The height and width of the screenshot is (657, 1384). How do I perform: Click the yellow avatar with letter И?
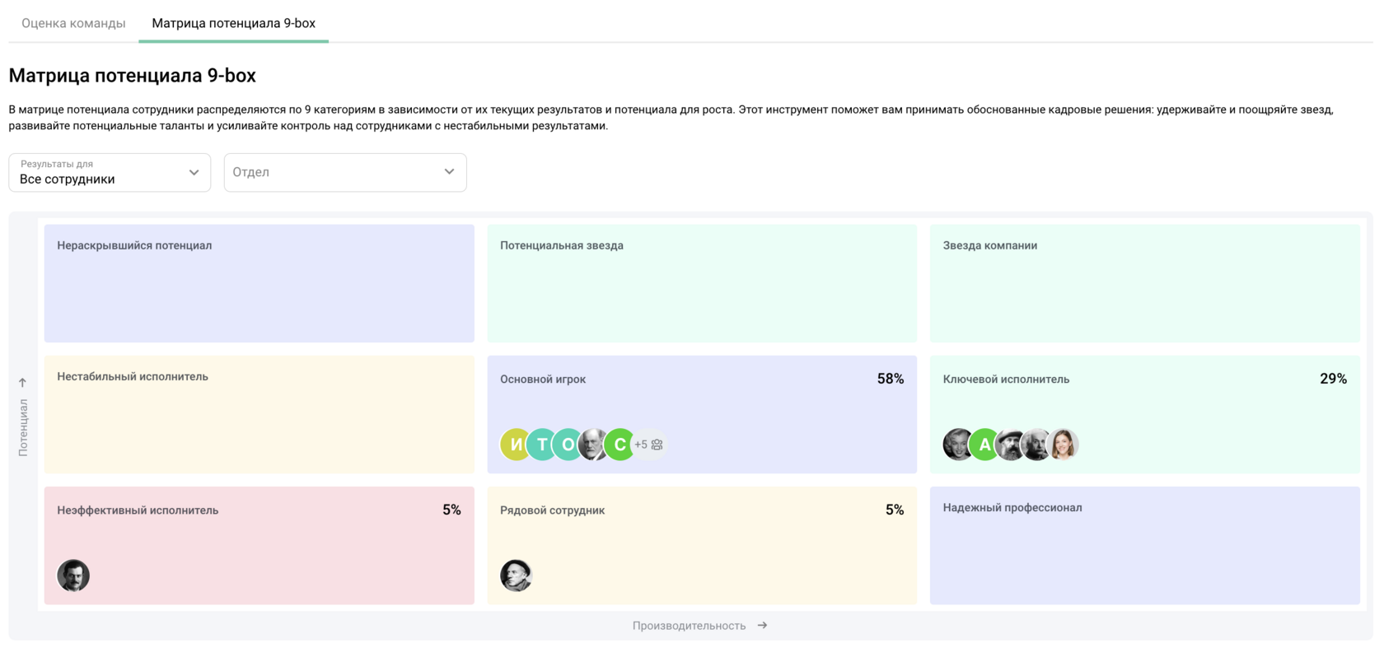[514, 445]
